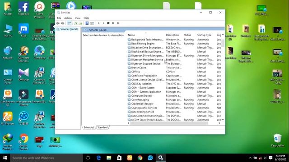Screen dimensions: 289x162
Task: Click the Refresh toolbar icon
Action: click(x=76, y=23)
